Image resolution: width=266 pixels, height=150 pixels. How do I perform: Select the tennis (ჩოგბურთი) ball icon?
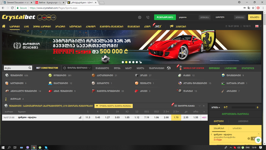click(50, 75)
